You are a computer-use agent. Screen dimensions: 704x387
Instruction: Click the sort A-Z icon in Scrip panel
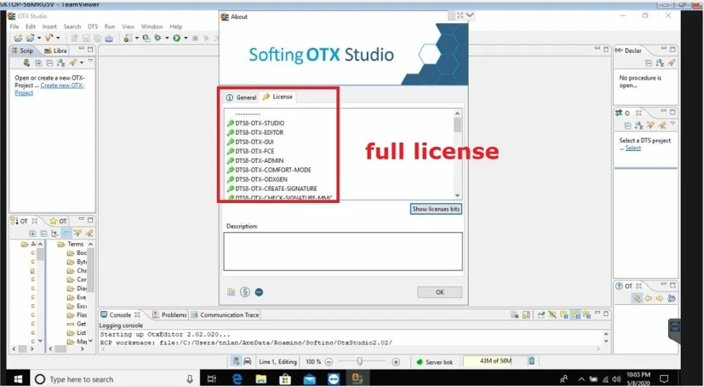61,63
